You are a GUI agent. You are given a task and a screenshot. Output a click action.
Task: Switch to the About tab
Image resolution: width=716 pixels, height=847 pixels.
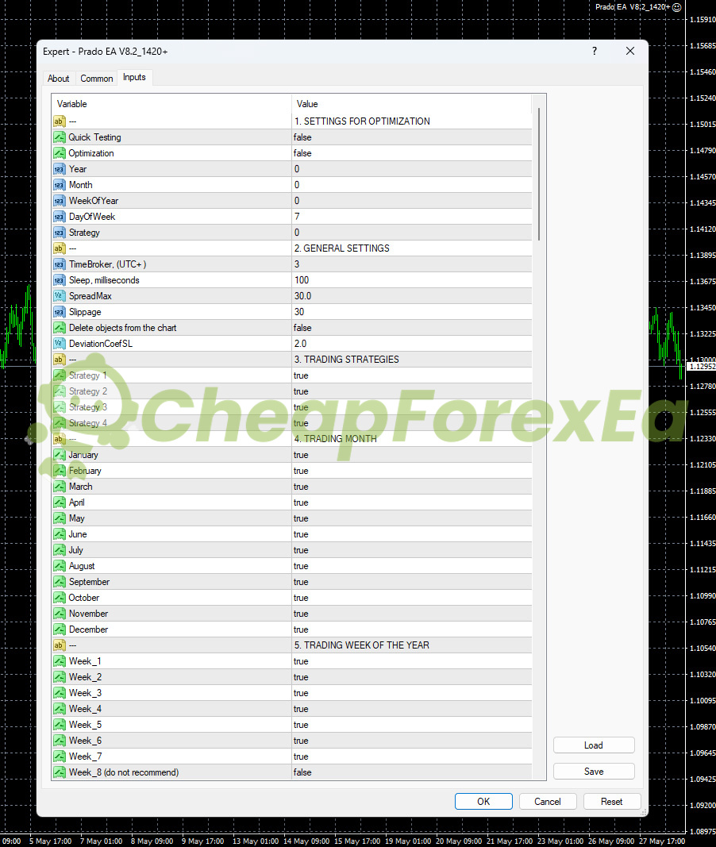pyautogui.click(x=58, y=79)
